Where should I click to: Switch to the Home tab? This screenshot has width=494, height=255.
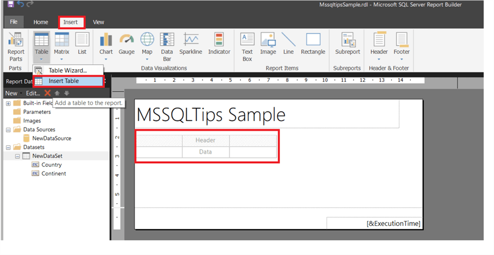point(41,22)
